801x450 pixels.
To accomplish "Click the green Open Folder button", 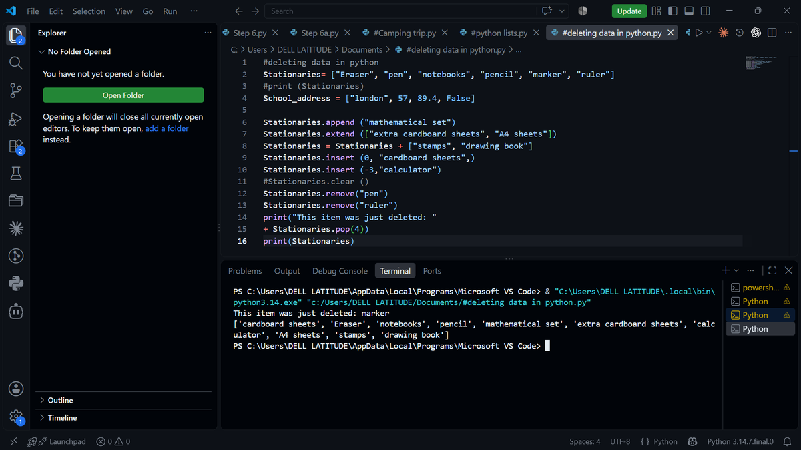I will (123, 95).
